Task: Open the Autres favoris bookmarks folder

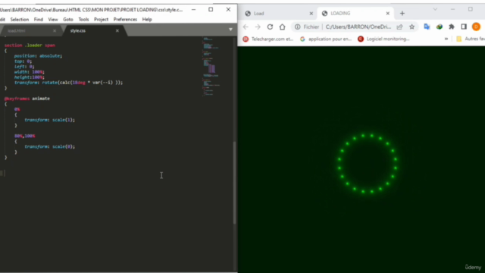Action: [471, 39]
